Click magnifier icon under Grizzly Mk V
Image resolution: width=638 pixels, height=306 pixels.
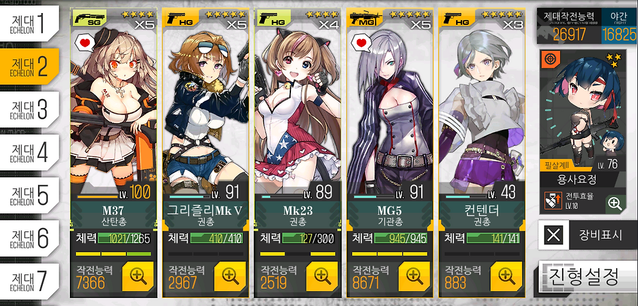click(x=230, y=276)
